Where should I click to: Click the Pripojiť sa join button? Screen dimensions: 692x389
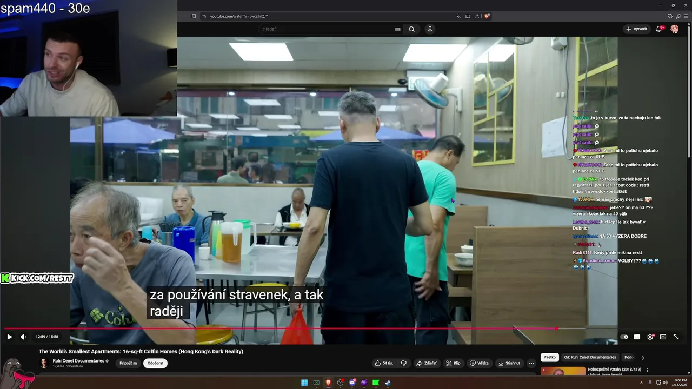coord(128,363)
